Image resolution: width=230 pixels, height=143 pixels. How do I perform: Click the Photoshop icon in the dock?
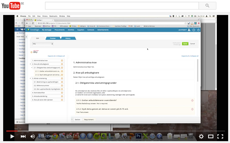coord(139,136)
